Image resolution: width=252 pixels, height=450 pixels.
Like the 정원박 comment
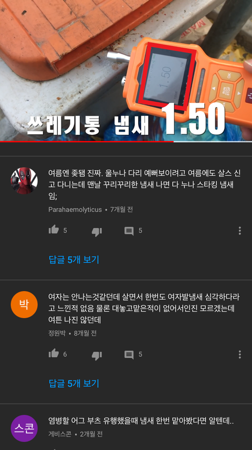54,354
